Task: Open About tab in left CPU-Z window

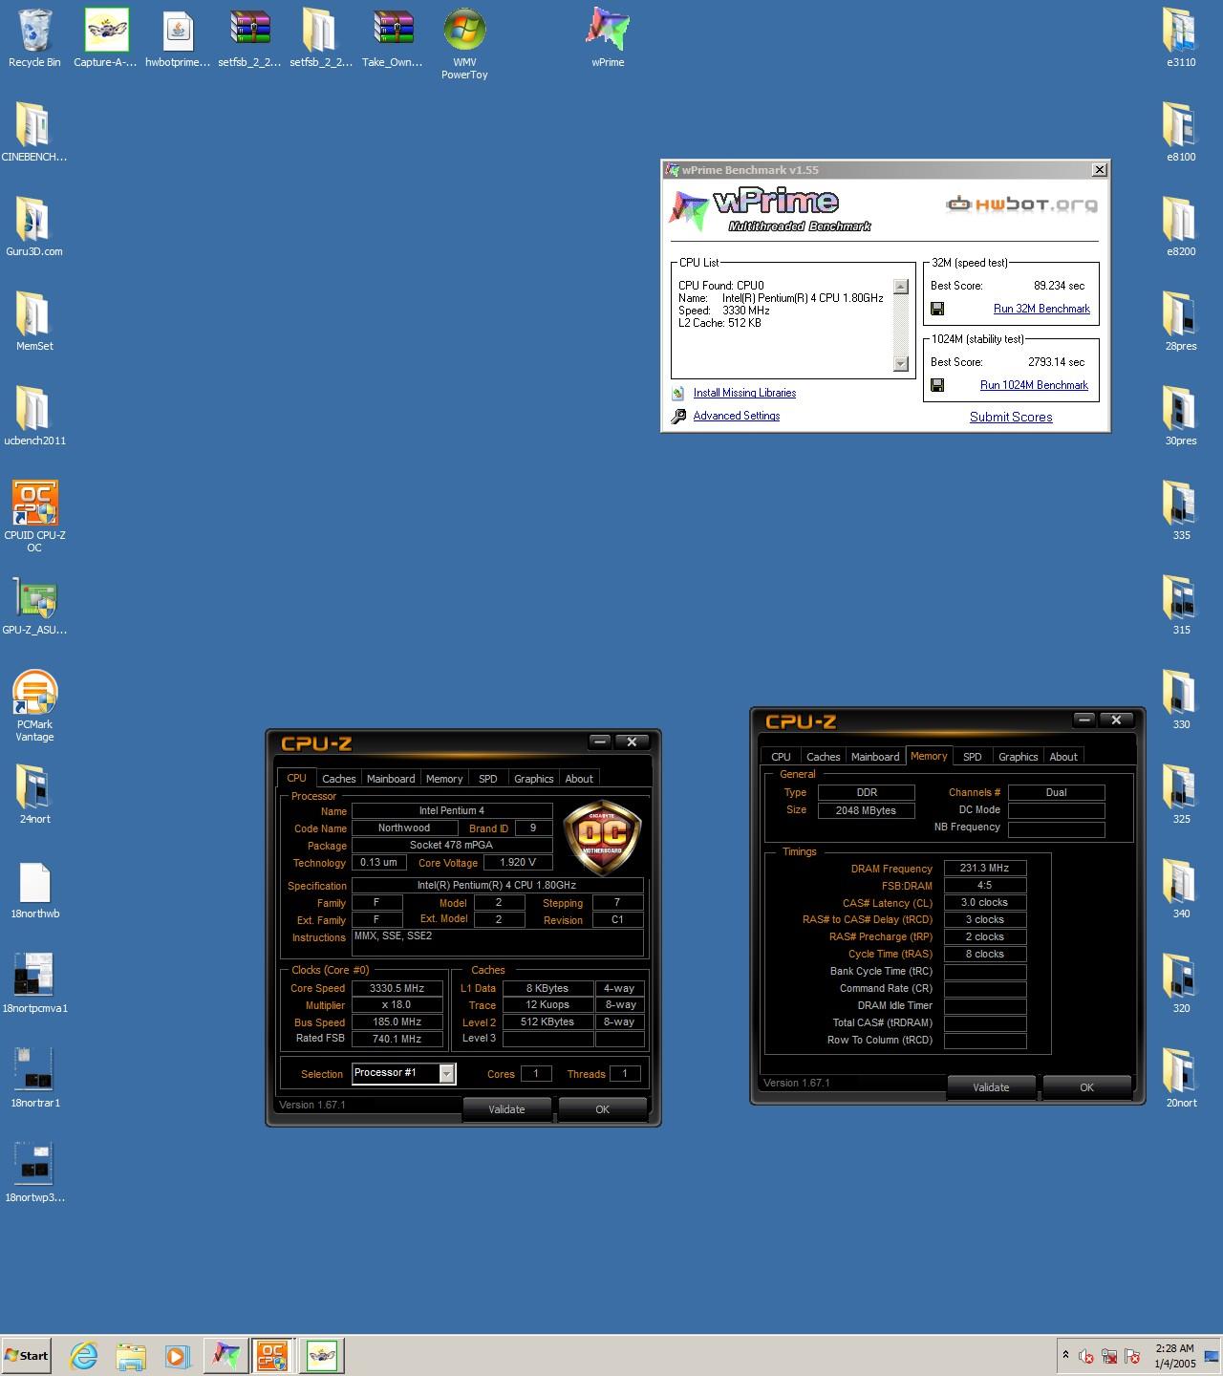Action: pyautogui.click(x=579, y=779)
